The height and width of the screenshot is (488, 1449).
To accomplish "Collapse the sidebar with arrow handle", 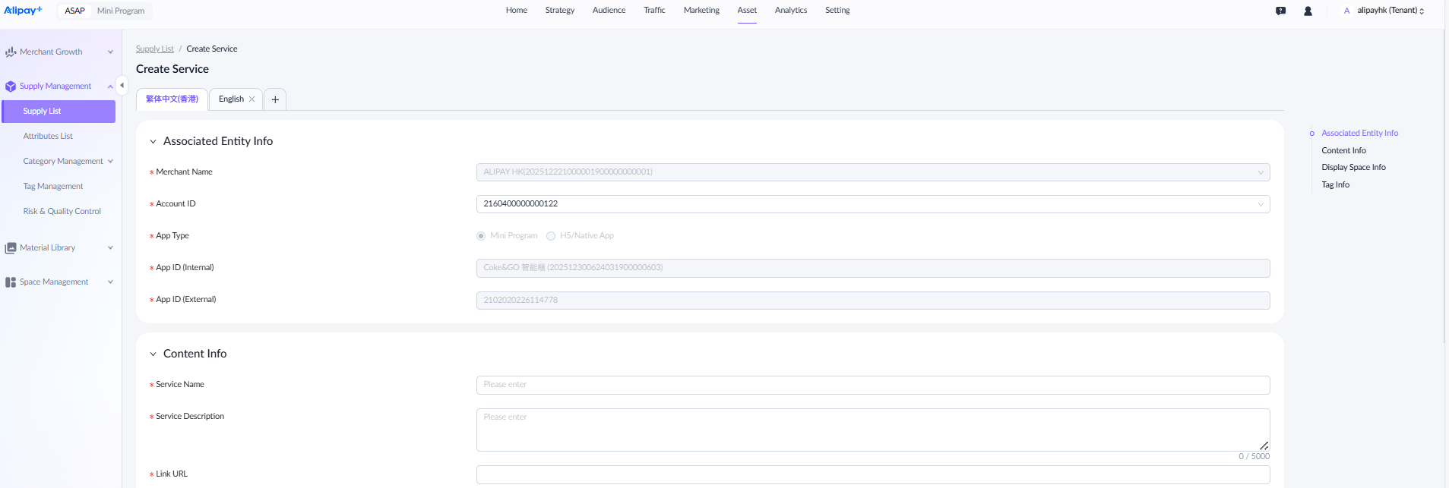I will coord(122,85).
